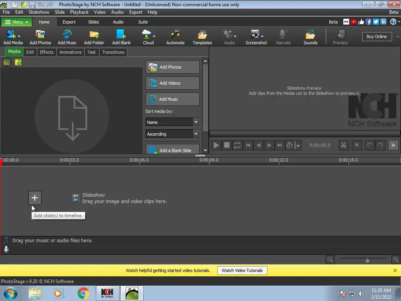Open the Slideshow menu
Viewport: 401px width, 301px height.
39,12
